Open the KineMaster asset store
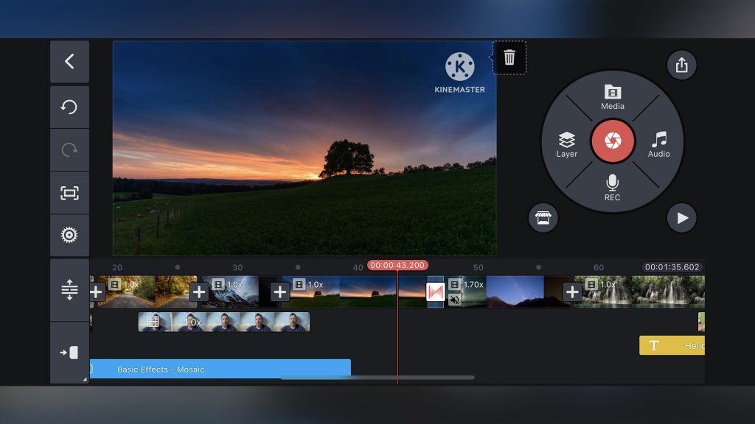755x424 pixels. click(x=543, y=218)
